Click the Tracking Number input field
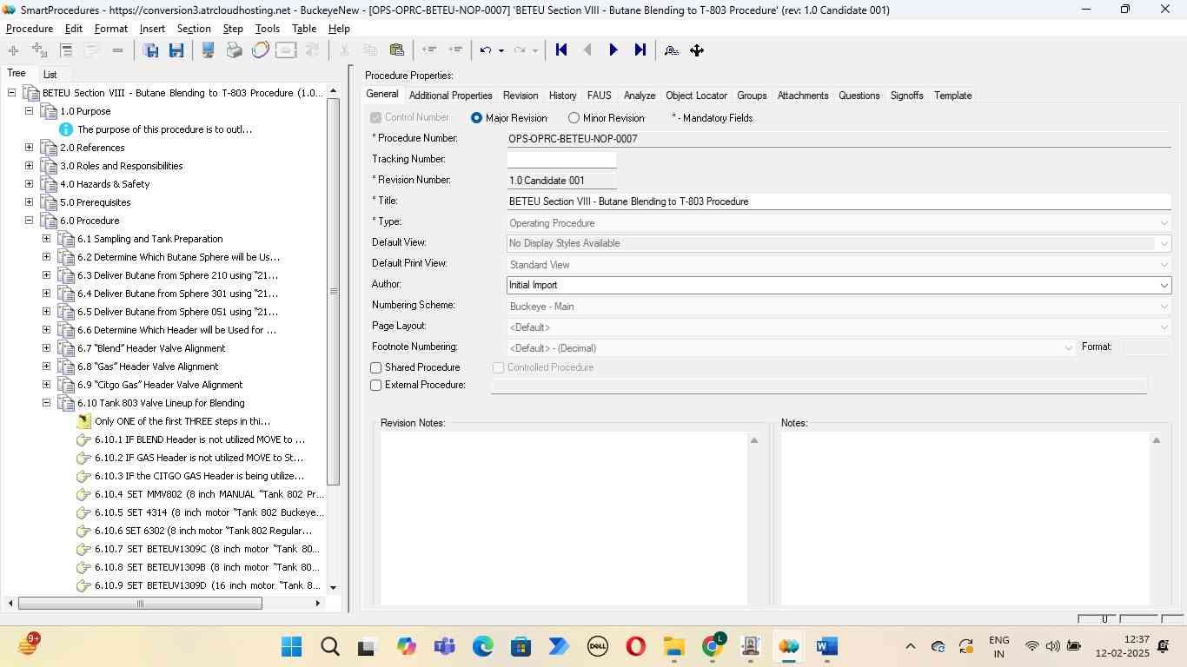This screenshot has height=667, width=1187. [561, 160]
